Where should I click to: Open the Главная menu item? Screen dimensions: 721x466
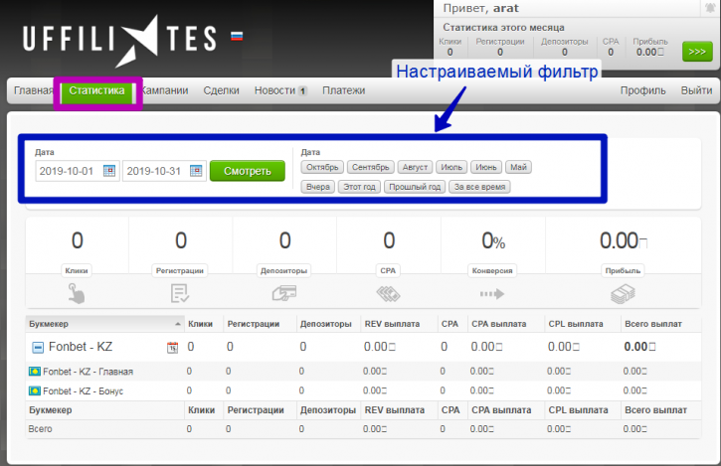click(x=33, y=90)
